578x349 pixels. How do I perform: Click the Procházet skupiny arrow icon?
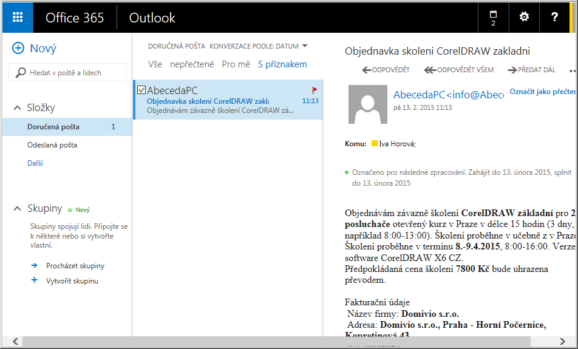coord(34,265)
